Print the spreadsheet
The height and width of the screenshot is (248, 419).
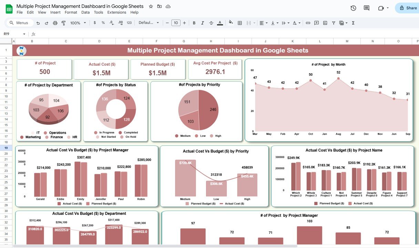point(55,23)
